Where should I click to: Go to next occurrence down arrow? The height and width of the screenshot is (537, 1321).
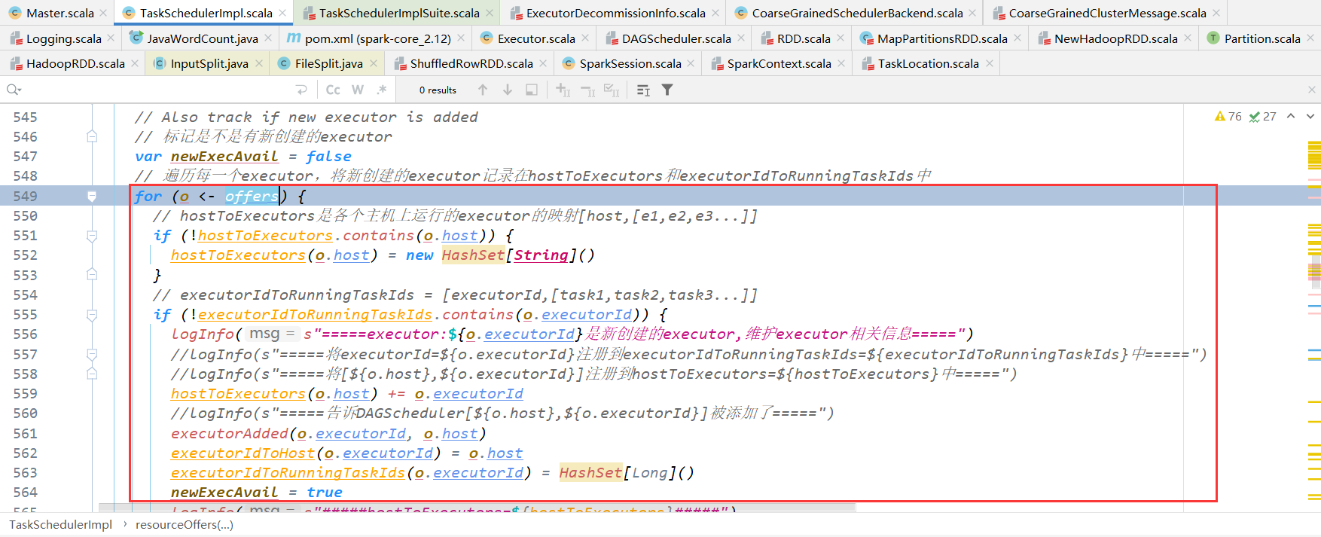tap(508, 90)
